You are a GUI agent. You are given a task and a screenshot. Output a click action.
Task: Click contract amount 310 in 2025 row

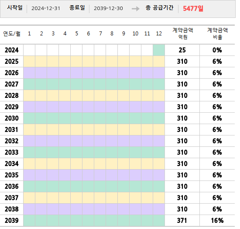click(x=182, y=62)
